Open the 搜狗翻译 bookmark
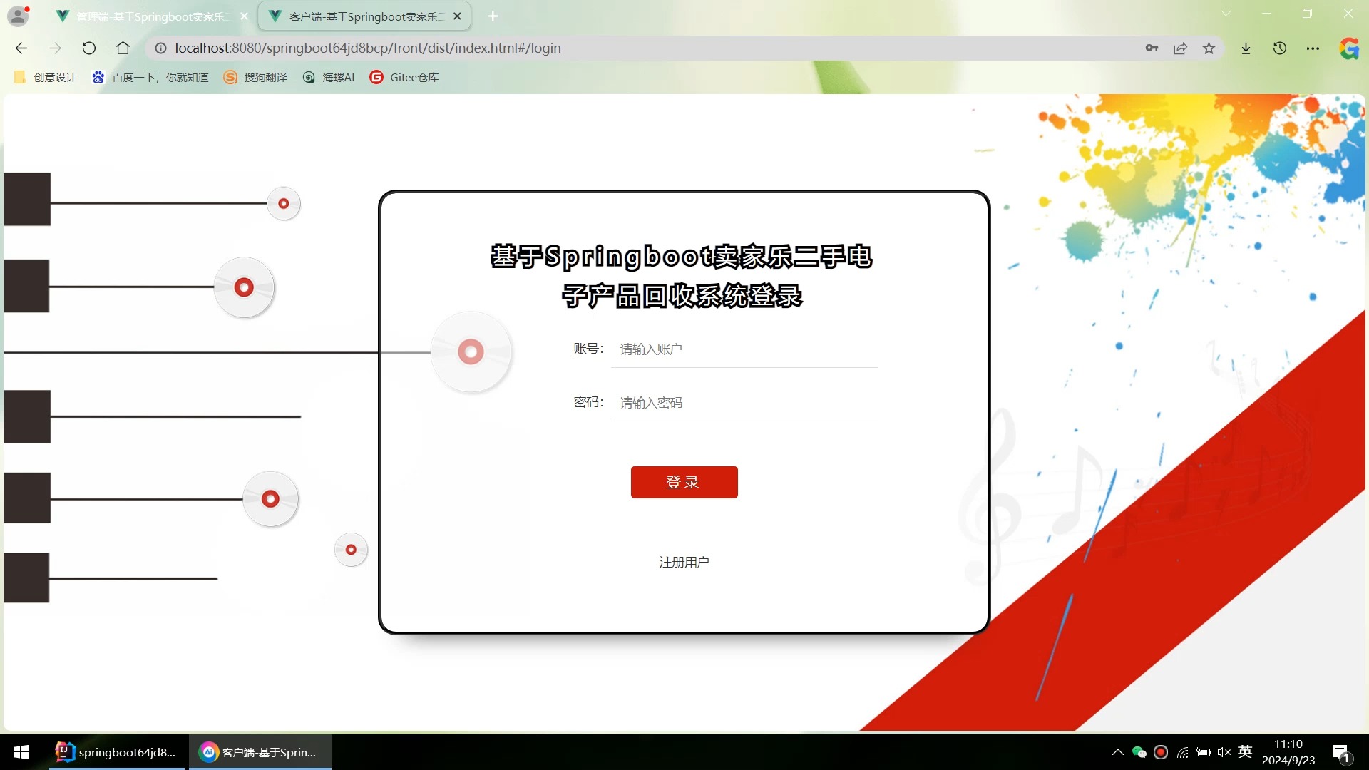Viewport: 1369px width, 770px height. tap(255, 77)
